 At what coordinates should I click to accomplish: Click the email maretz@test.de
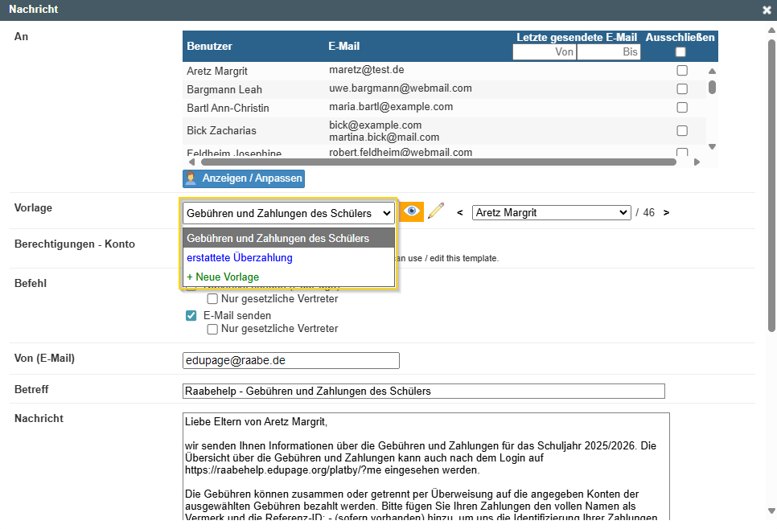367,70
